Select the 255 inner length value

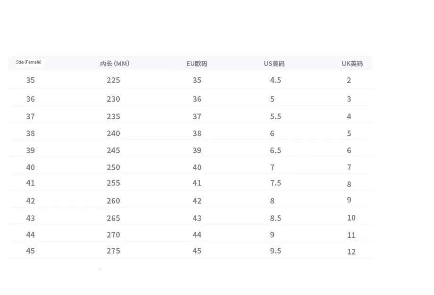pos(113,183)
